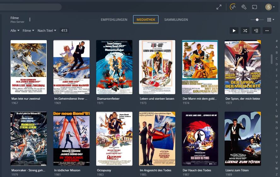Adjust the poster size slider

coord(257,20)
